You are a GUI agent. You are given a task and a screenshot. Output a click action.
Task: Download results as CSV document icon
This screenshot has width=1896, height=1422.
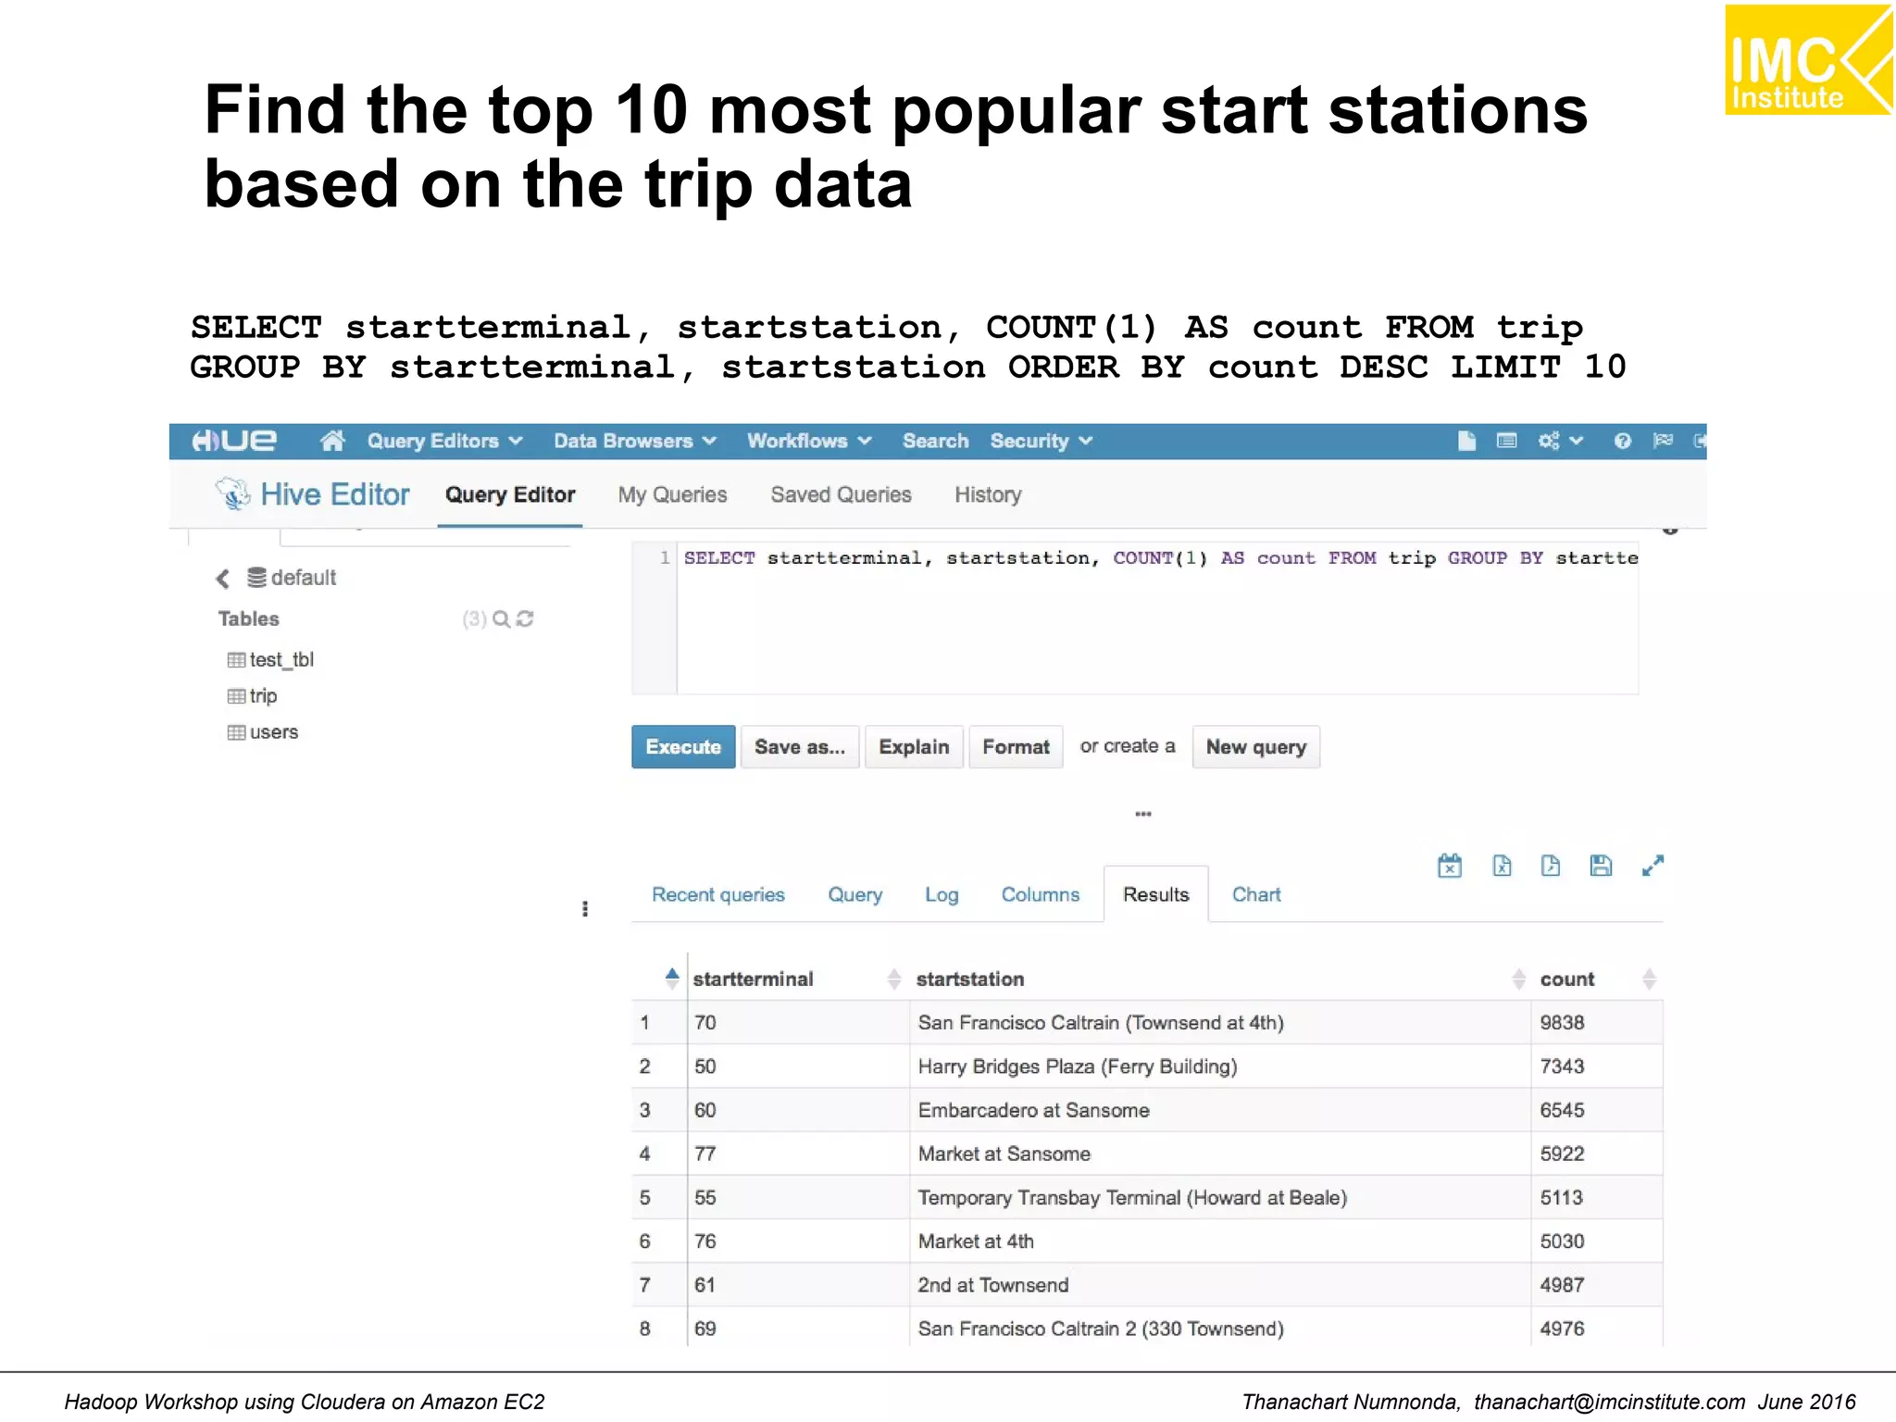click(x=1551, y=866)
